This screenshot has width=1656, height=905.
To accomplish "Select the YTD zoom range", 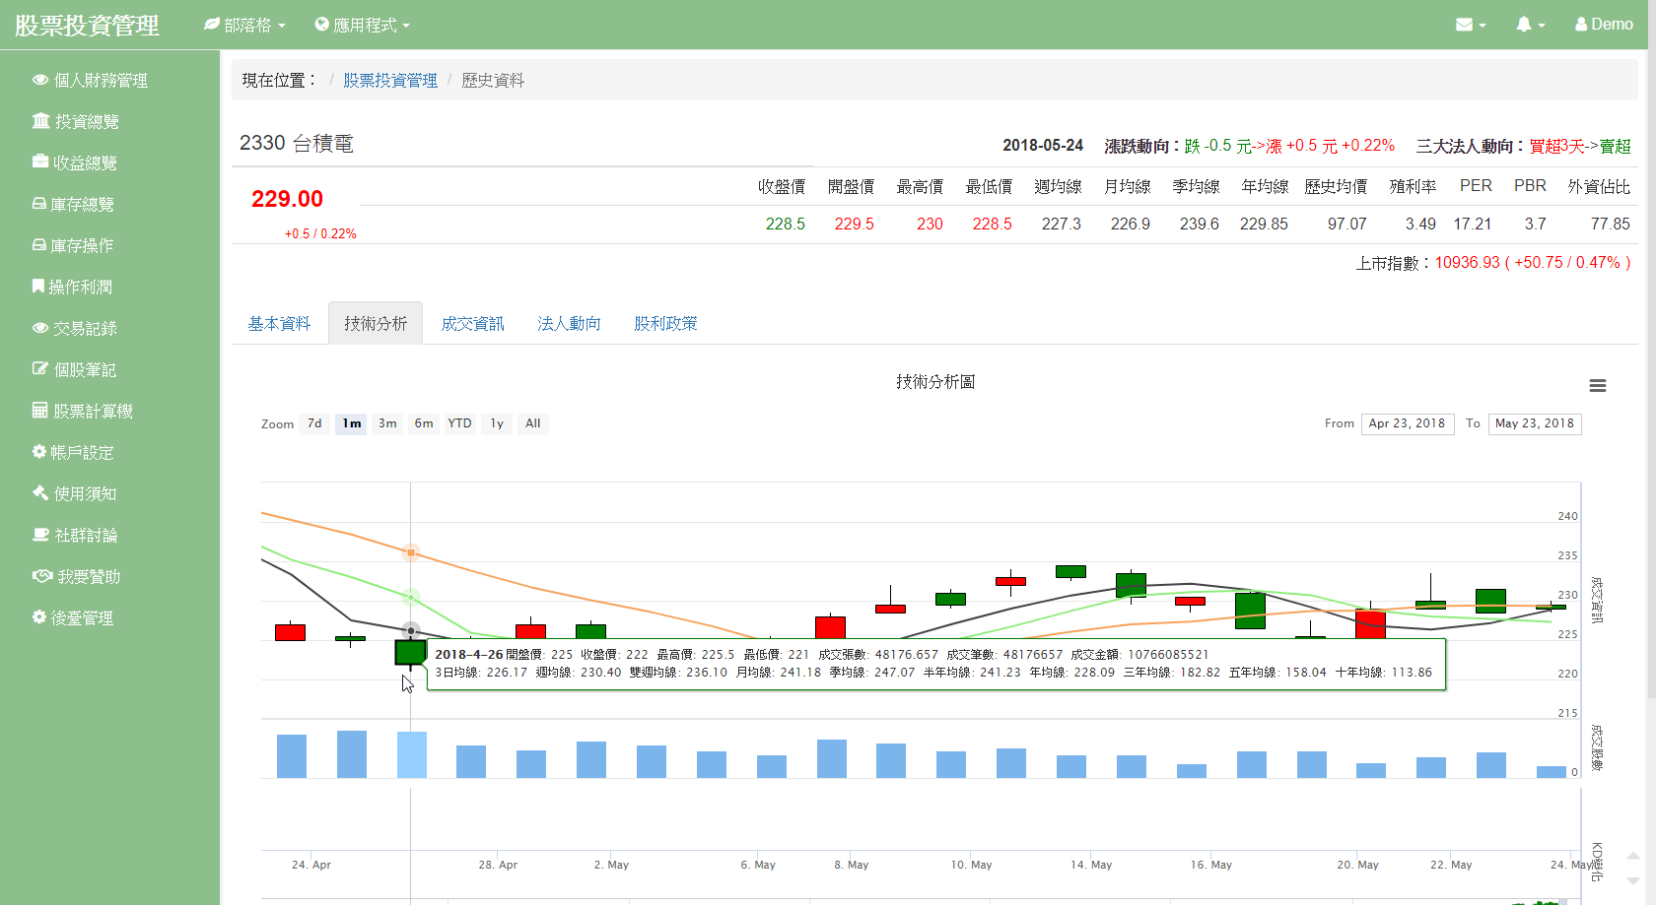I will [459, 423].
